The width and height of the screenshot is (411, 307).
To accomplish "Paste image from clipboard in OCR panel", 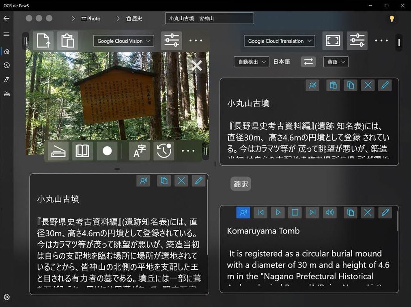I will point(67,41).
